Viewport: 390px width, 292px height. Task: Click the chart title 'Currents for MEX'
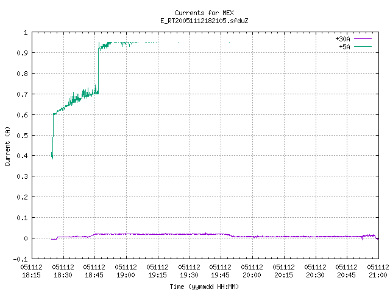click(204, 13)
